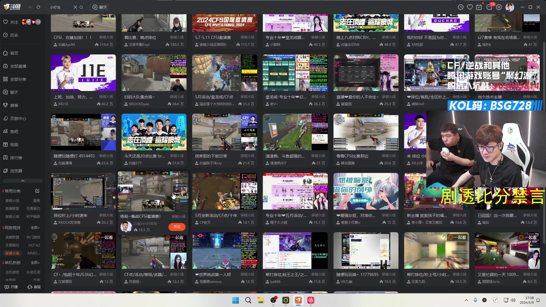Open 全部分类 in the sidebar
The height and width of the screenshot is (307, 546).
15,79
